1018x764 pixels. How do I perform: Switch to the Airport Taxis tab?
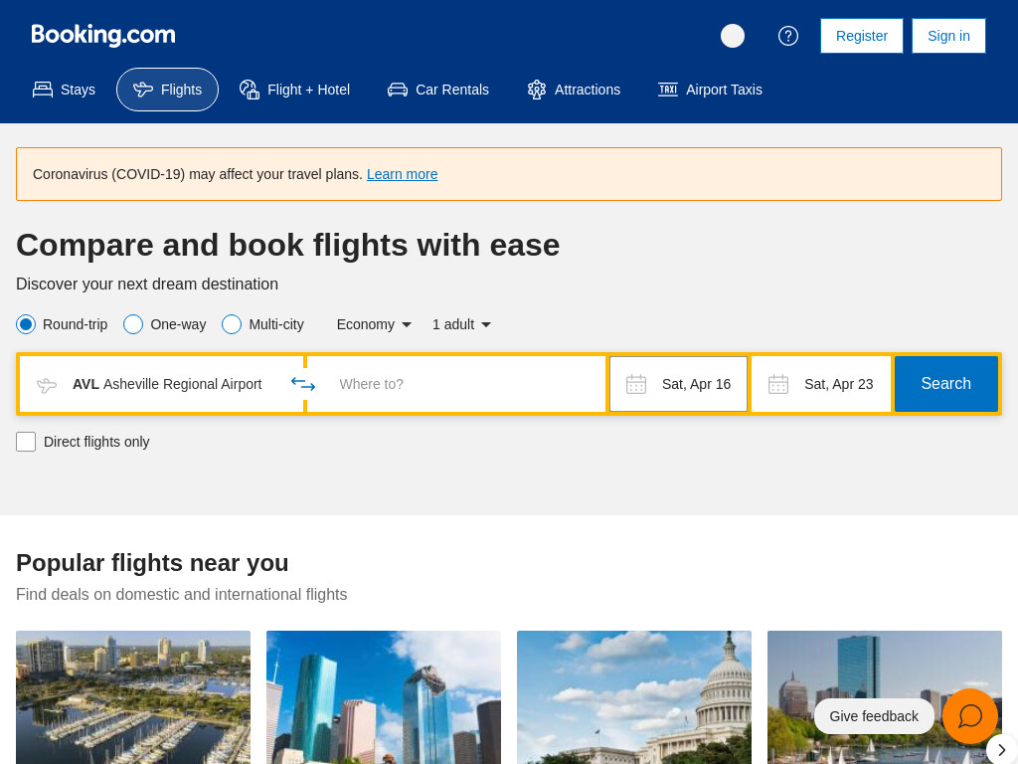(710, 90)
